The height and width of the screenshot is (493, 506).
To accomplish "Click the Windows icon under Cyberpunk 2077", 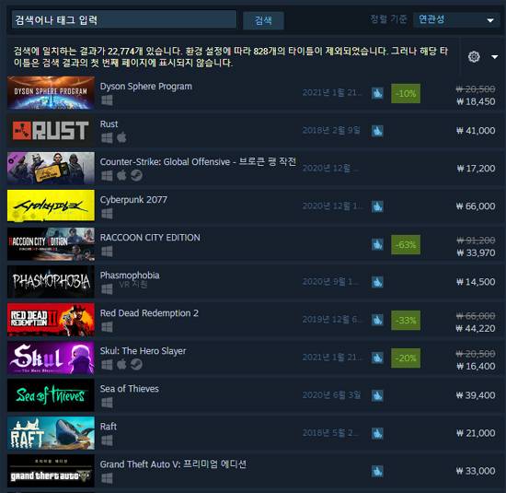I will 107,214.
